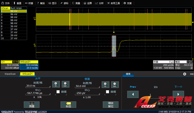Open horizontal scale 20.0 ns dropdown
Image resolution: width=194 pixels, height=113 pixels.
38,86
